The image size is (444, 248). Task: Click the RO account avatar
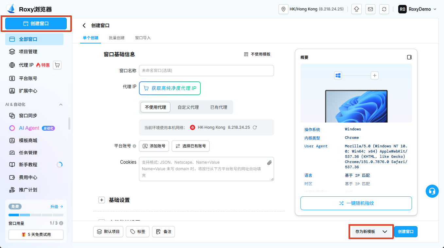tap(402, 9)
